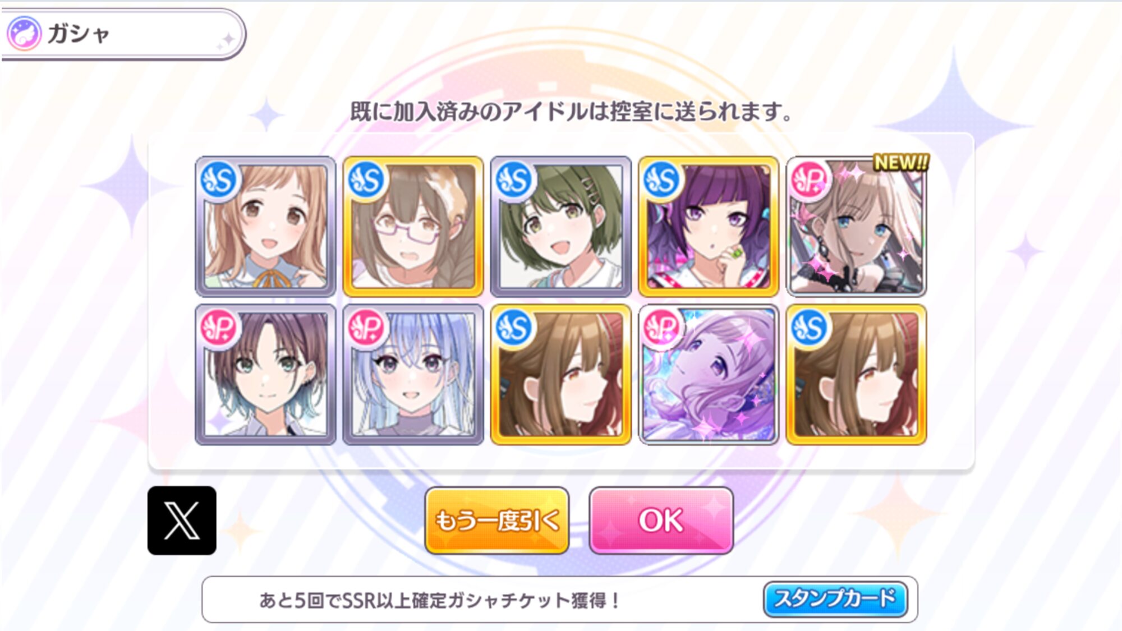This screenshot has width=1122, height=631.
Task: Select the last gold-framed brunette card
Action: 856,375
